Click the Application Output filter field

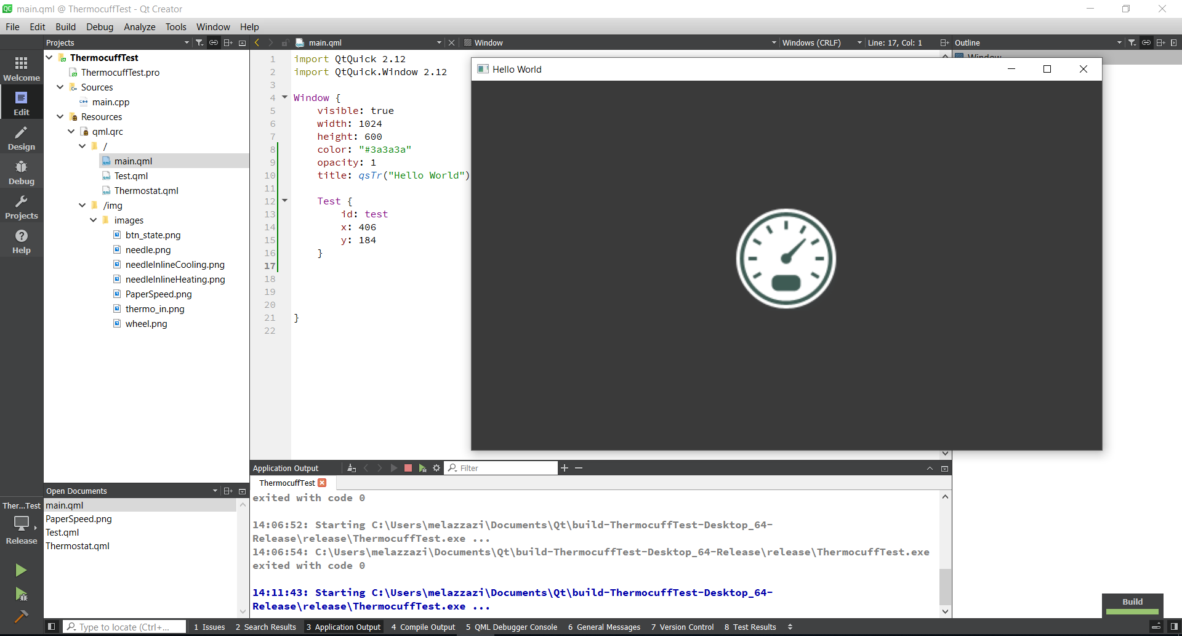(501, 468)
